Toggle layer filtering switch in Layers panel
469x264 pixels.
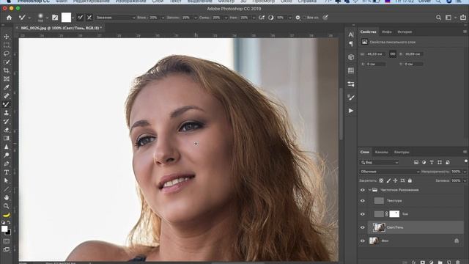pos(466,161)
